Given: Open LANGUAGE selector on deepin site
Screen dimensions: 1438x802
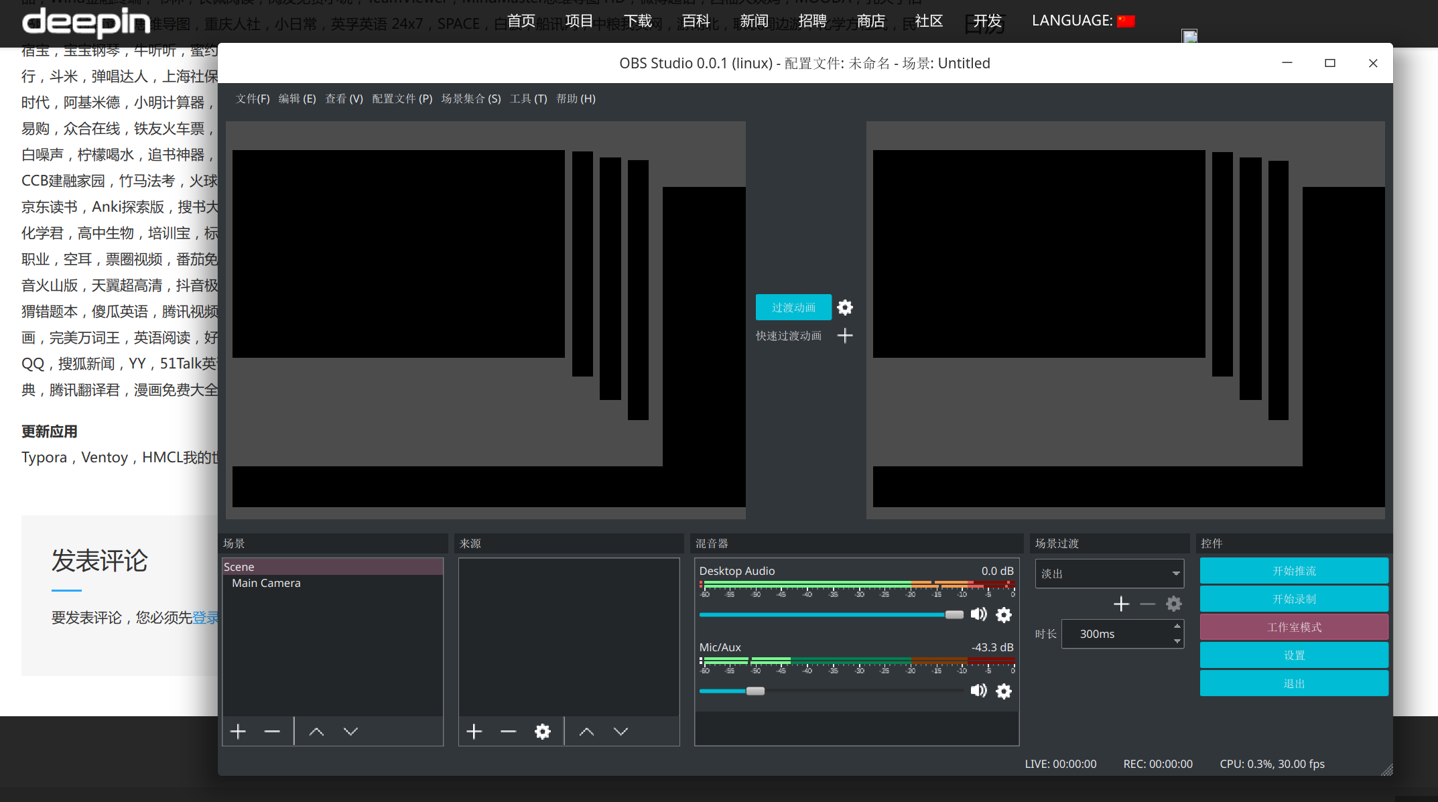Looking at the screenshot, I should 1083,21.
